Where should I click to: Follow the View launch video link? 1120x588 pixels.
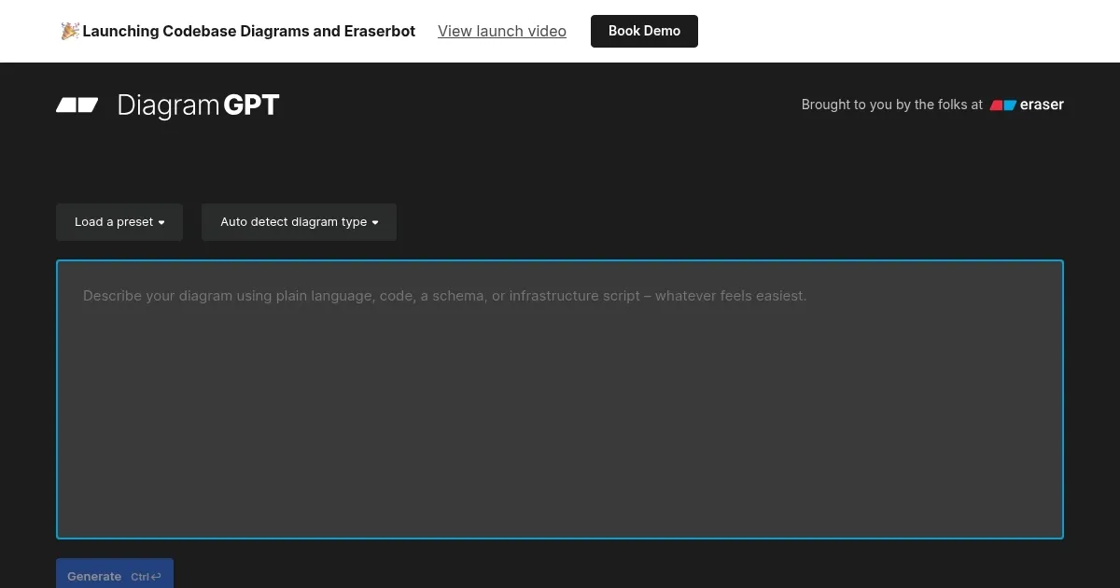[x=502, y=31]
